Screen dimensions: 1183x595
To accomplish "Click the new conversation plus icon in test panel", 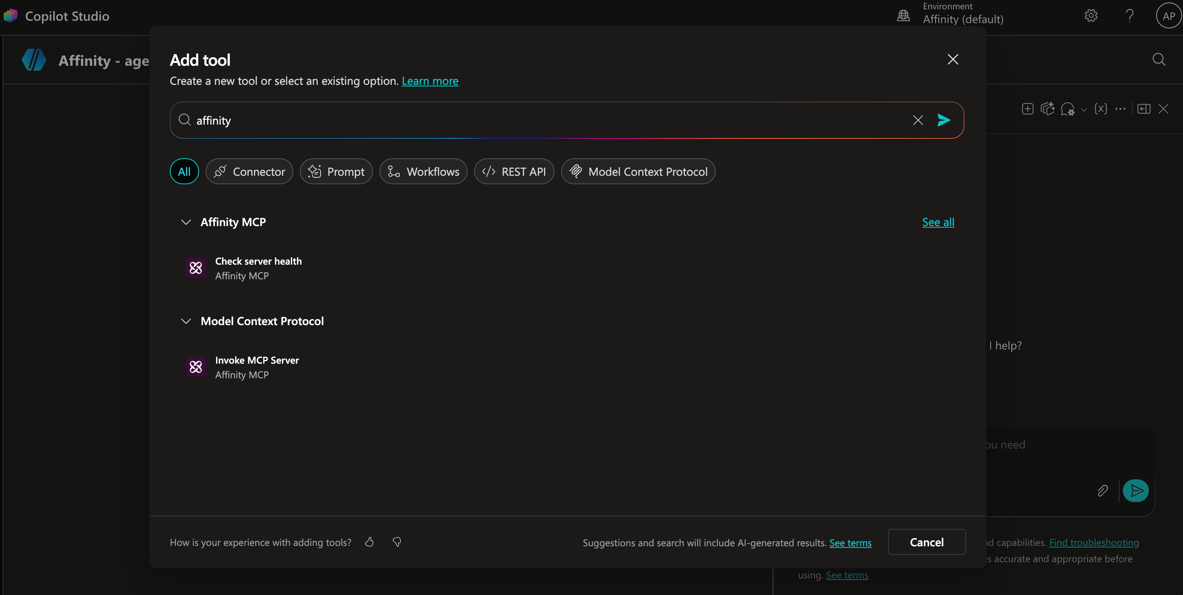I will tap(1028, 109).
